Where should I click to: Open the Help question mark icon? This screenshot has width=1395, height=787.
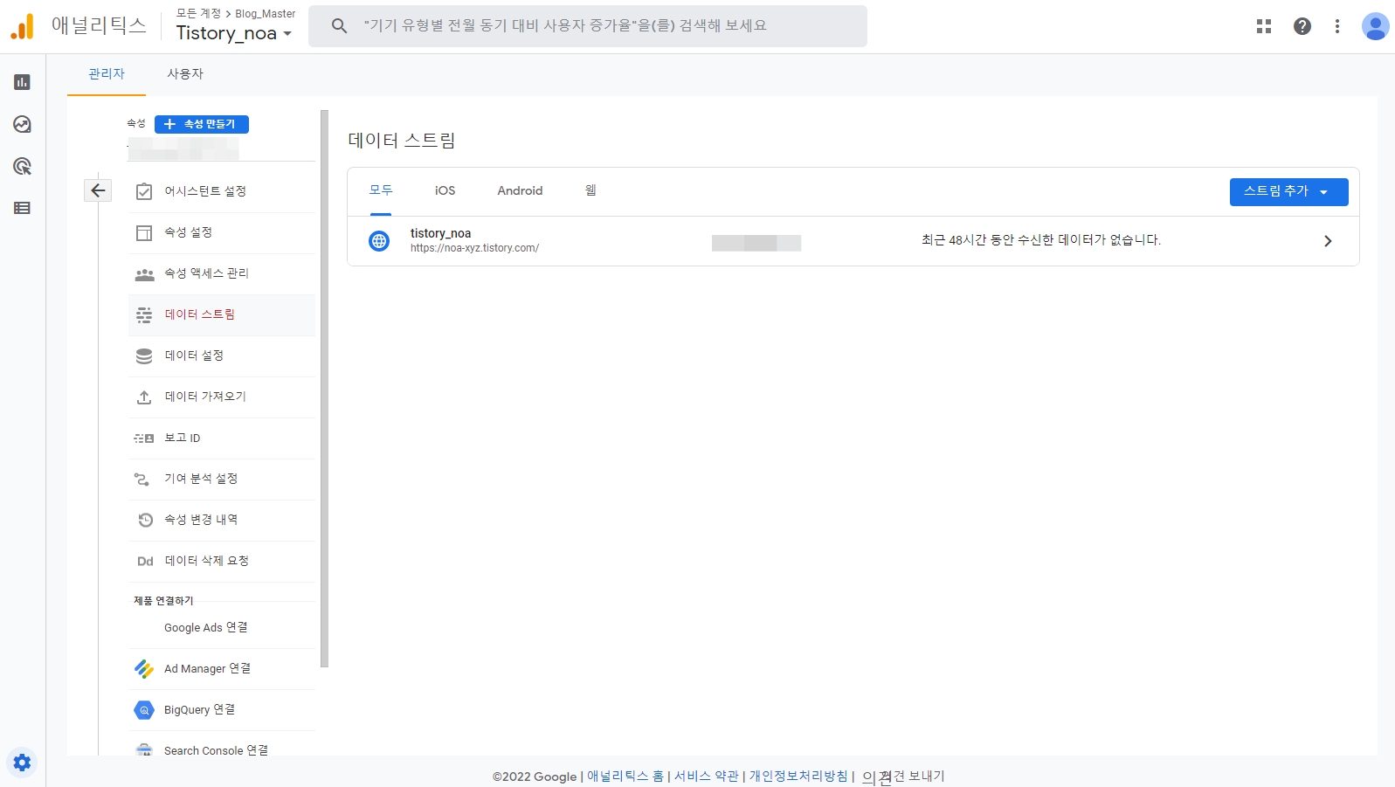1302,26
